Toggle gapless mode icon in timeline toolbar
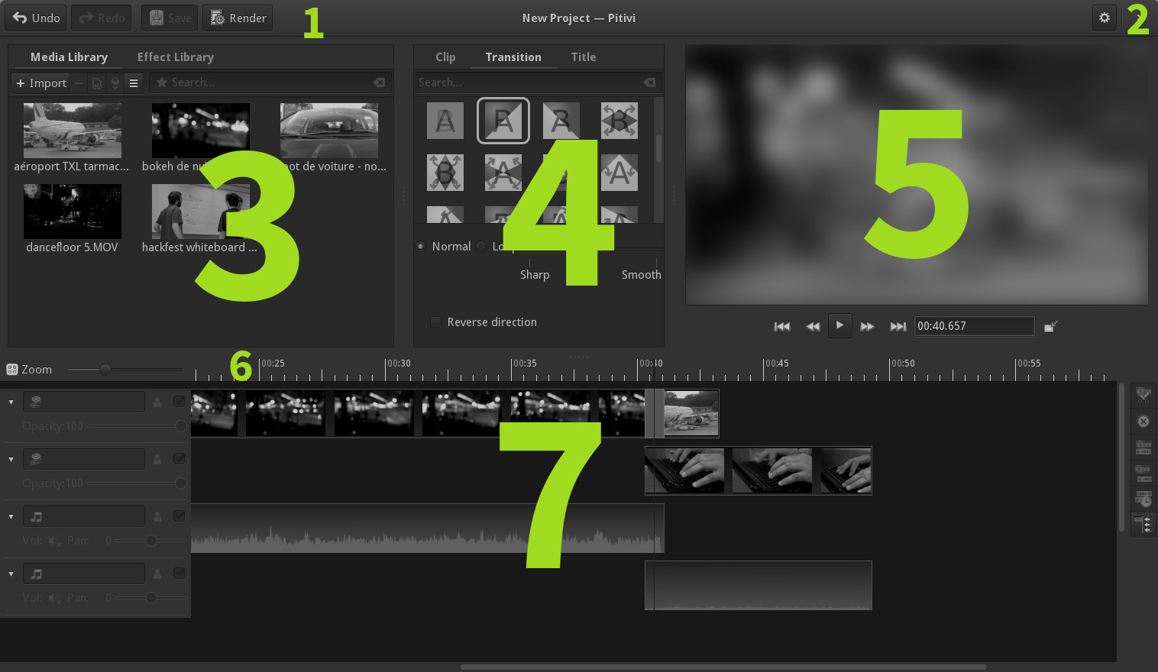 click(1143, 525)
